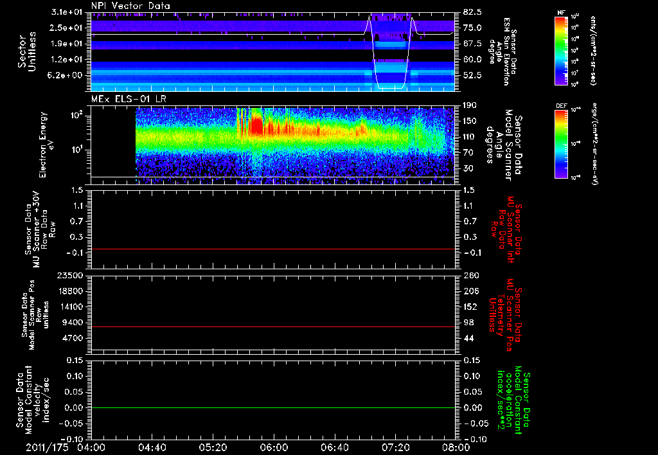
Task: Click the intense red burst in ELS spectrogram
Action: (x=256, y=126)
